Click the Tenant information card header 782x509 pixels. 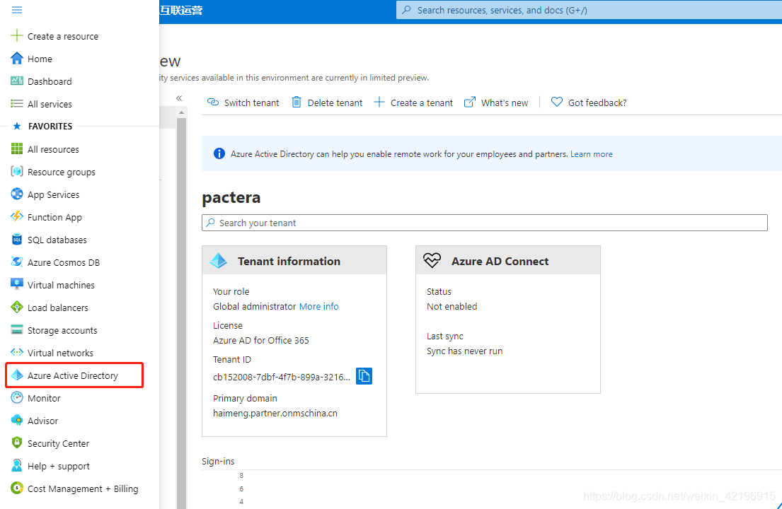click(x=294, y=260)
